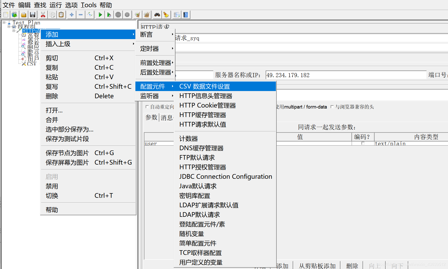Click the Clear All results icon

[x=147, y=15]
